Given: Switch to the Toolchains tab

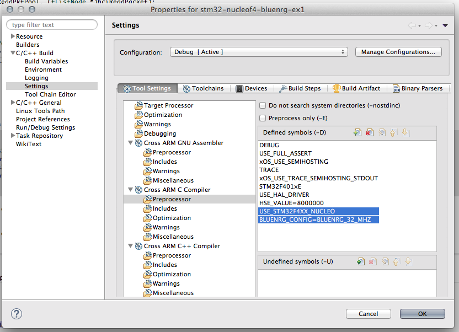Looking at the screenshot, I should pos(204,88).
